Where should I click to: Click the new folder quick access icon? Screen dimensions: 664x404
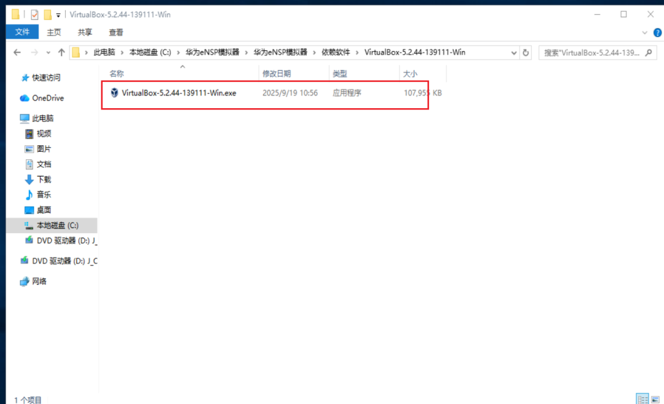pyautogui.click(x=47, y=15)
